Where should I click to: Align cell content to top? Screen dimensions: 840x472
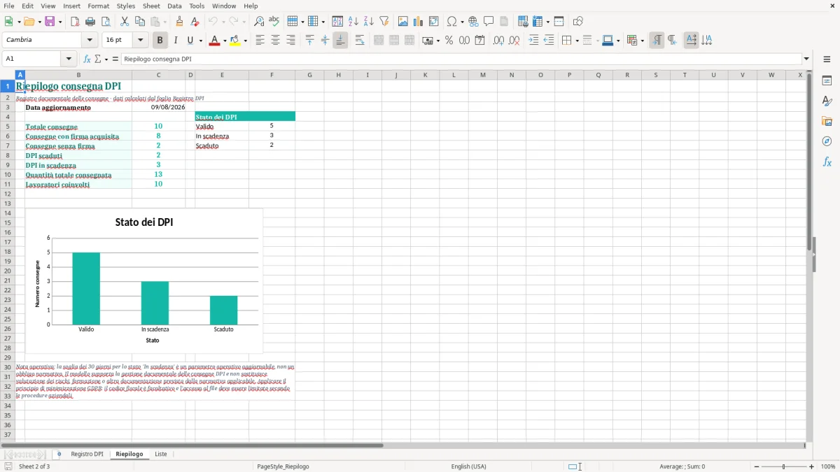click(310, 41)
